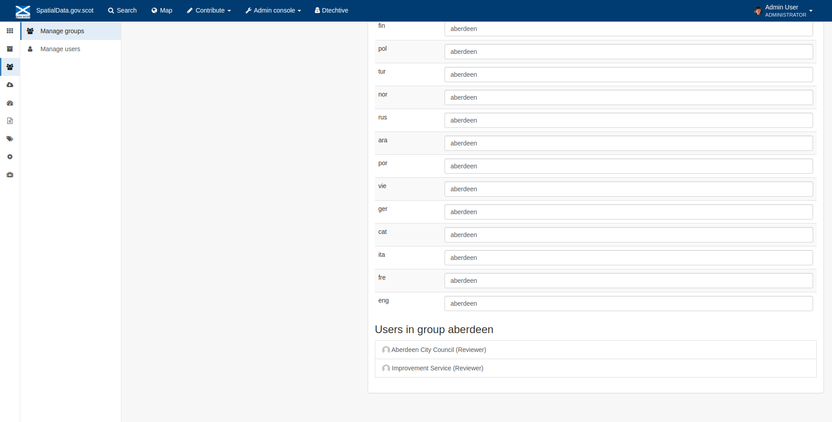Screen dimensions: 832x422
Task: Expand the Admin console dropdown
Action: 273,10
